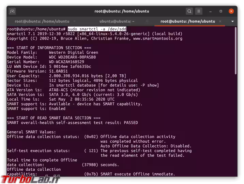Click the '( 121)' self-test status code
The image size is (244, 184).
tap(91, 151)
